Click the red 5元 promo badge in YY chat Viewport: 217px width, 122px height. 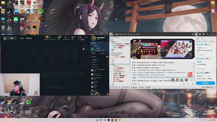pos(190,74)
